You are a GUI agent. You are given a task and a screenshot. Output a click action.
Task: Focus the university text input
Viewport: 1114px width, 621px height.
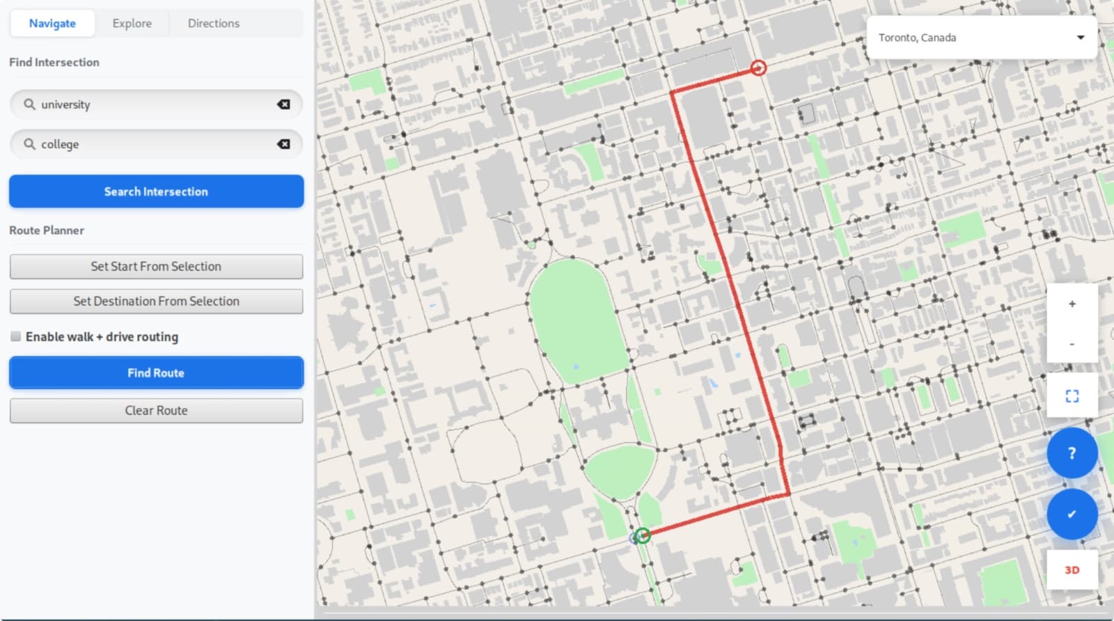pos(156,104)
